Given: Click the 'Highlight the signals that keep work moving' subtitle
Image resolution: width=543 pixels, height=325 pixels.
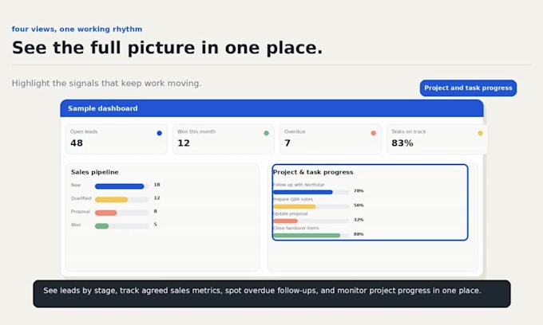Looking at the screenshot, I should [x=107, y=84].
